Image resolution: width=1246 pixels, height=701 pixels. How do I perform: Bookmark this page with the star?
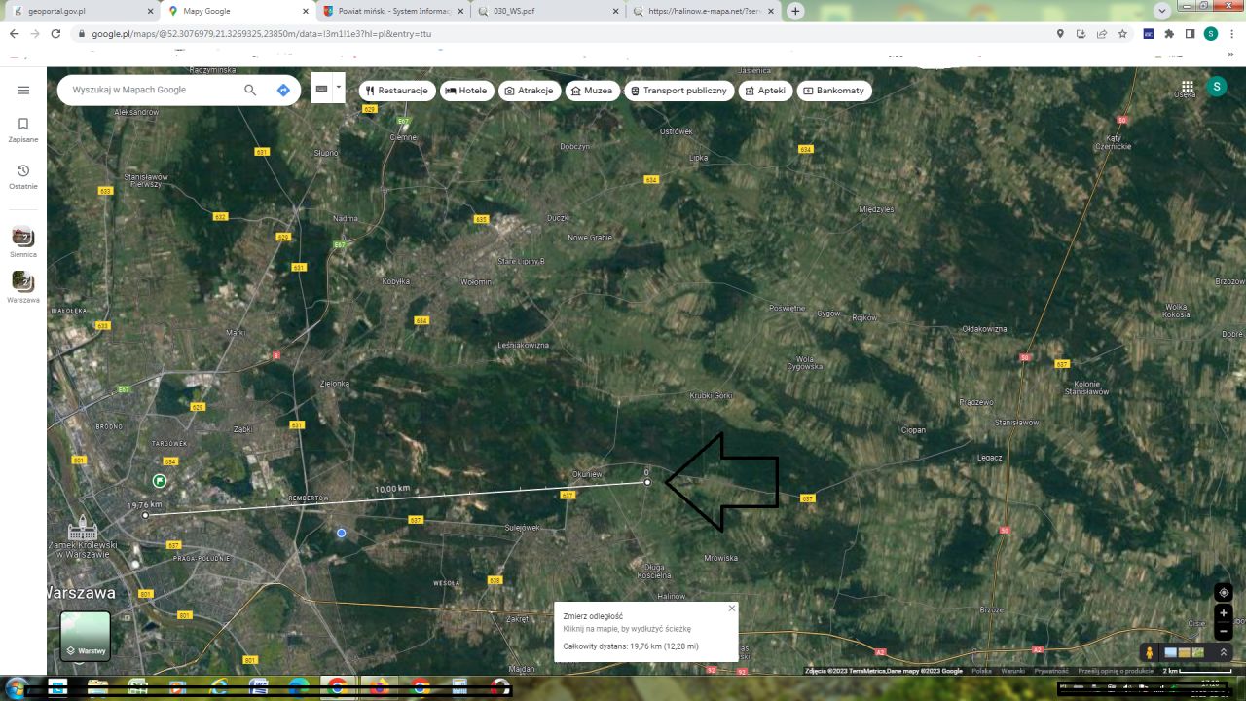tap(1122, 33)
